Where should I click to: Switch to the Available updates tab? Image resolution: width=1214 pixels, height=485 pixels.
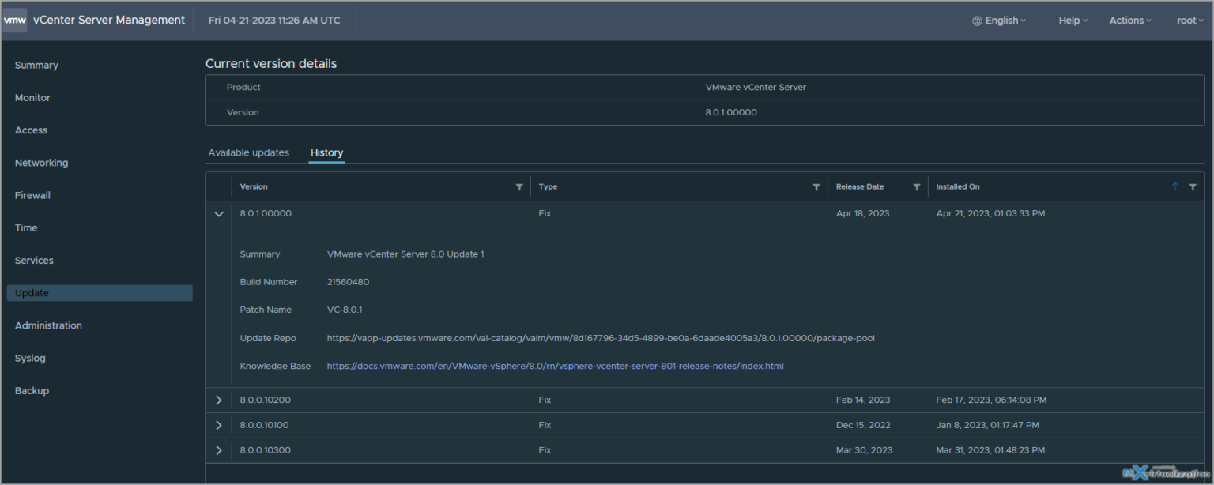(x=249, y=152)
